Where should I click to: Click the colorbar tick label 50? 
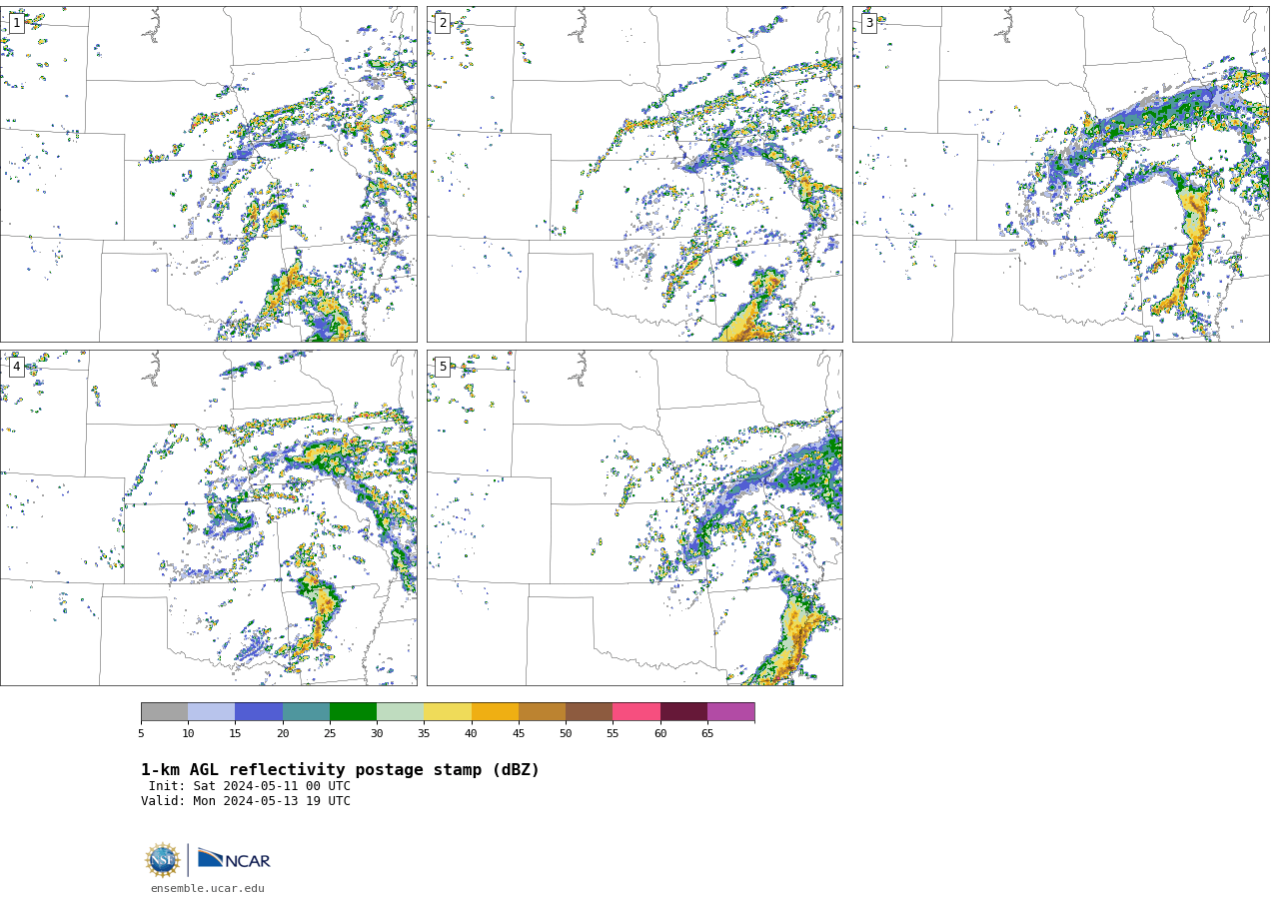(x=566, y=734)
